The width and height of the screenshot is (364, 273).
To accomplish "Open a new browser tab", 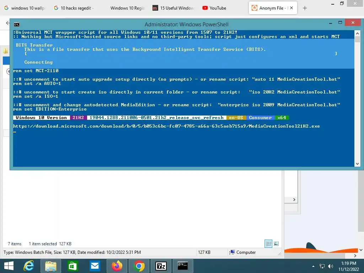I will pyautogui.click(x=305, y=8).
